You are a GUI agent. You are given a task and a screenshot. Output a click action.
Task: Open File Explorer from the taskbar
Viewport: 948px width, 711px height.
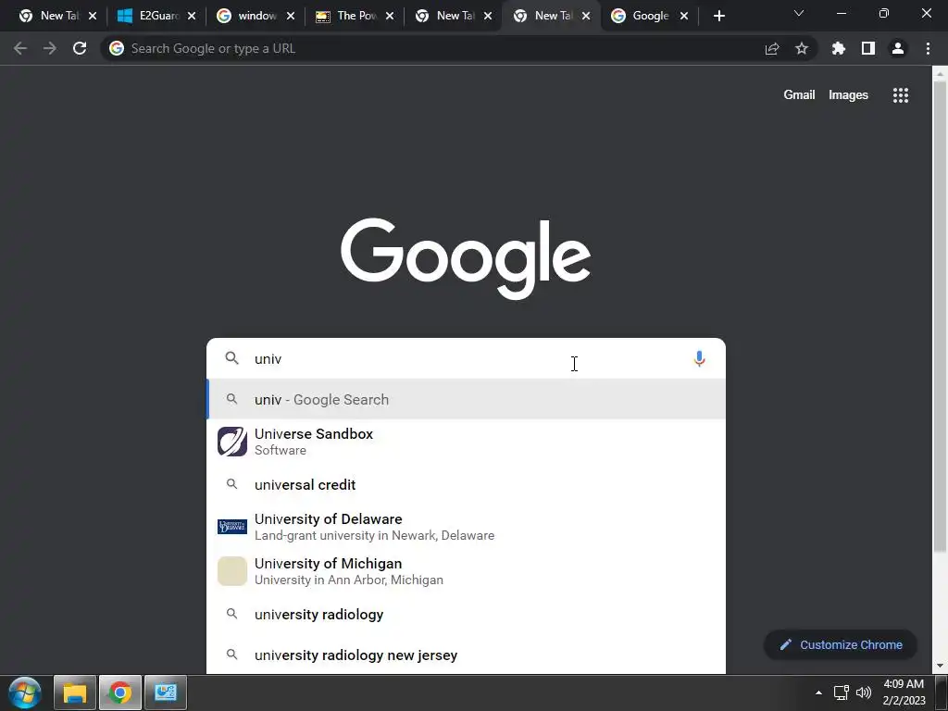point(74,692)
